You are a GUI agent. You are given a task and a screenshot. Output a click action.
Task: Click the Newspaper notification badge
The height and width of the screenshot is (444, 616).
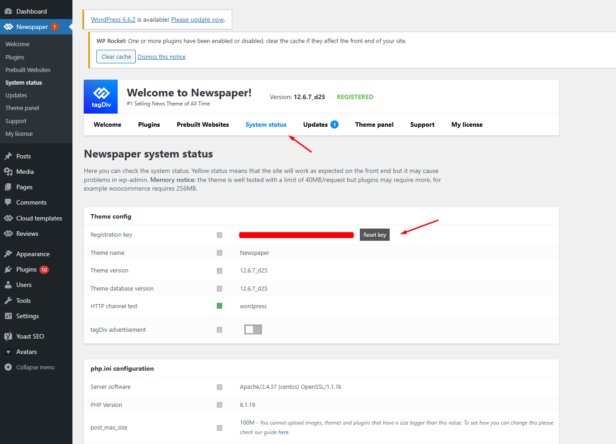coord(55,27)
